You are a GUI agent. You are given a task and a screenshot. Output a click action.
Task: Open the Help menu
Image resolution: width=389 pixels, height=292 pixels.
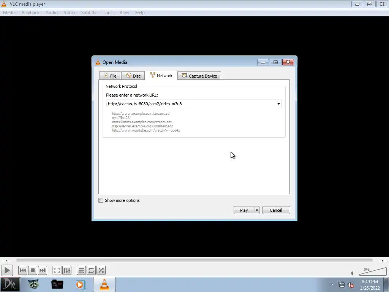(140, 13)
